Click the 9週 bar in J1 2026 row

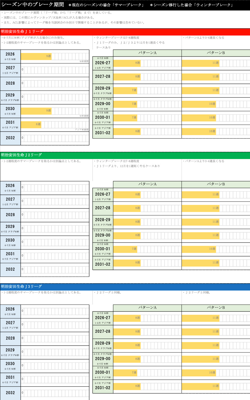[x=36, y=56]
